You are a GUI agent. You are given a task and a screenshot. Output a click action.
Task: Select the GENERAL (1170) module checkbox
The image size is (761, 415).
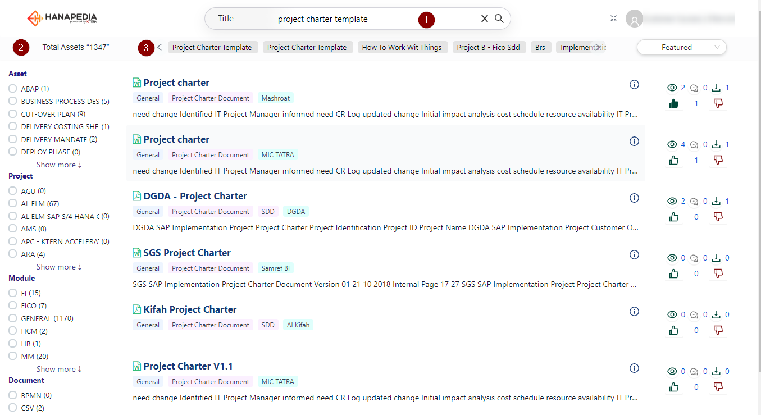13,318
